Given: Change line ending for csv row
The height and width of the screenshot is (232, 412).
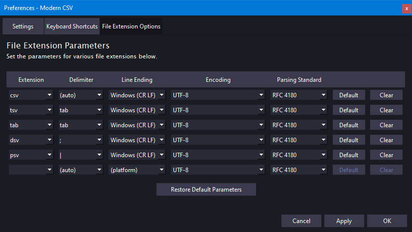Looking at the screenshot, I should click(137, 95).
